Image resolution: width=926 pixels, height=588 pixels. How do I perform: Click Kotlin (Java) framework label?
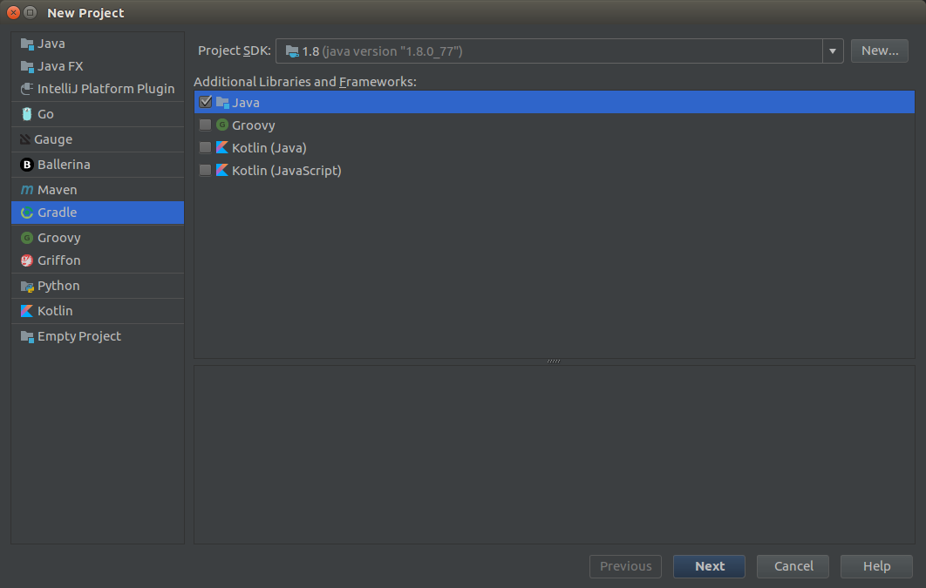[269, 148]
